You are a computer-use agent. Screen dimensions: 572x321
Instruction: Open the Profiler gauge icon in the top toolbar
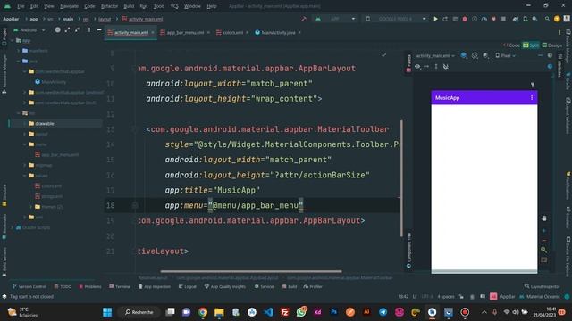click(484, 19)
